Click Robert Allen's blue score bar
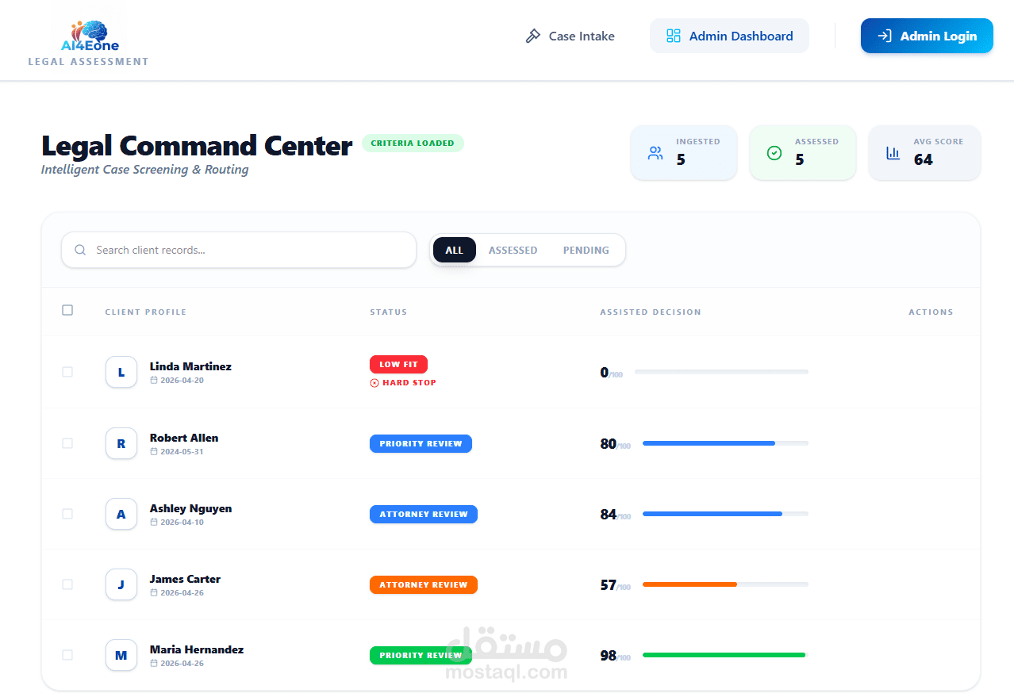Image resolution: width=1014 pixels, height=697 pixels. [x=725, y=443]
